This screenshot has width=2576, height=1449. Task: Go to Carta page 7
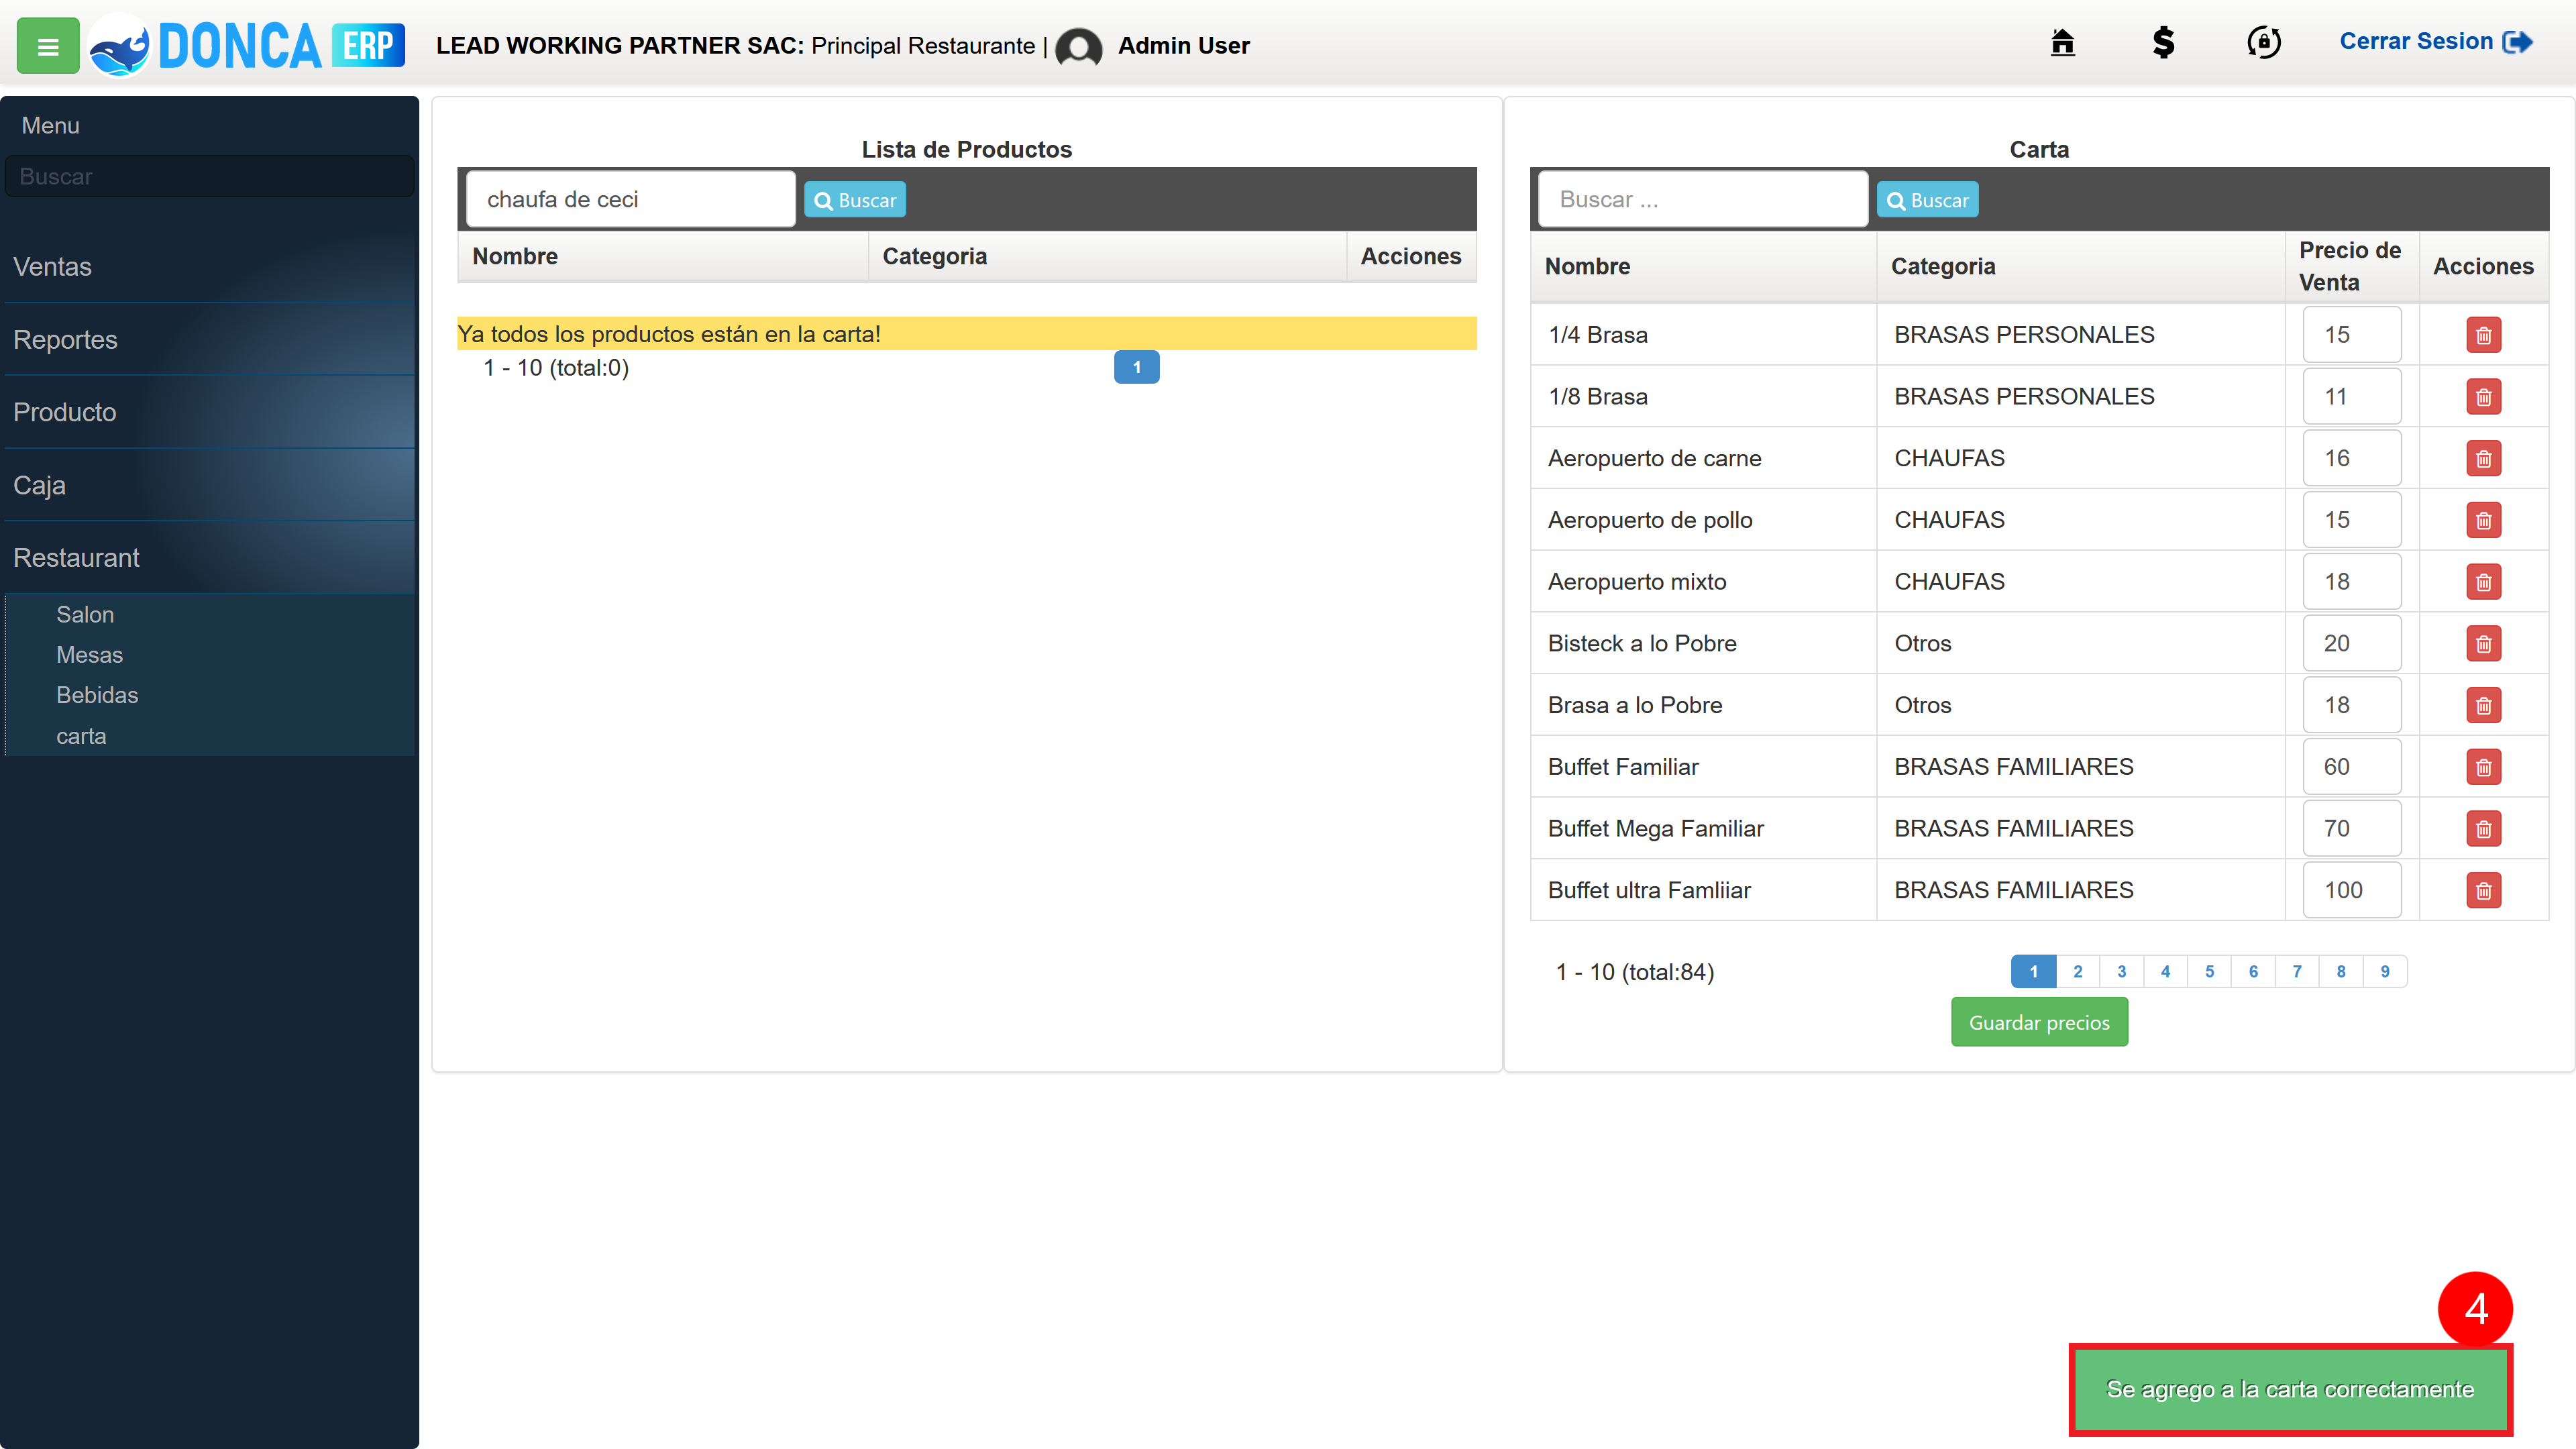[2297, 972]
